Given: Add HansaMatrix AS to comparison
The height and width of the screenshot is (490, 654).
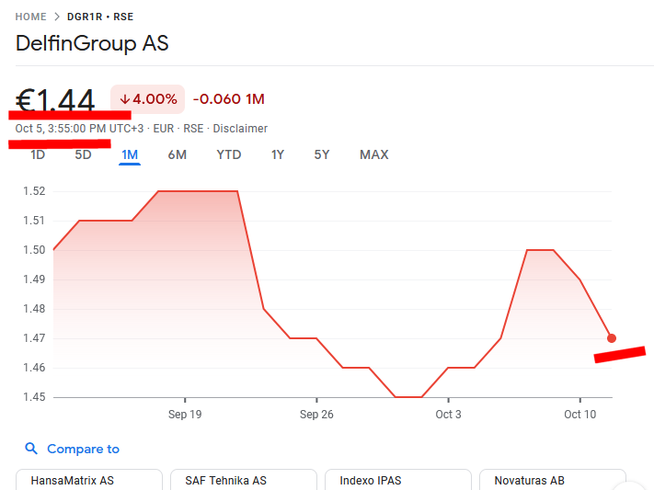Looking at the screenshot, I should click(x=89, y=480).
